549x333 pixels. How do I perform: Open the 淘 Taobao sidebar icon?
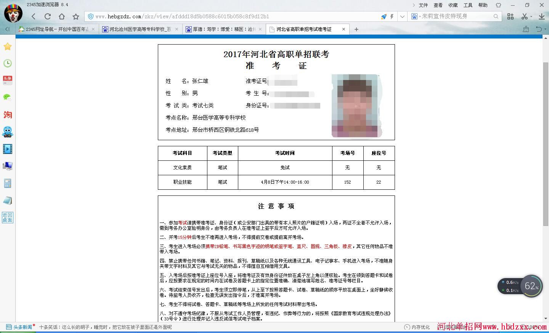tap(8, 115)
